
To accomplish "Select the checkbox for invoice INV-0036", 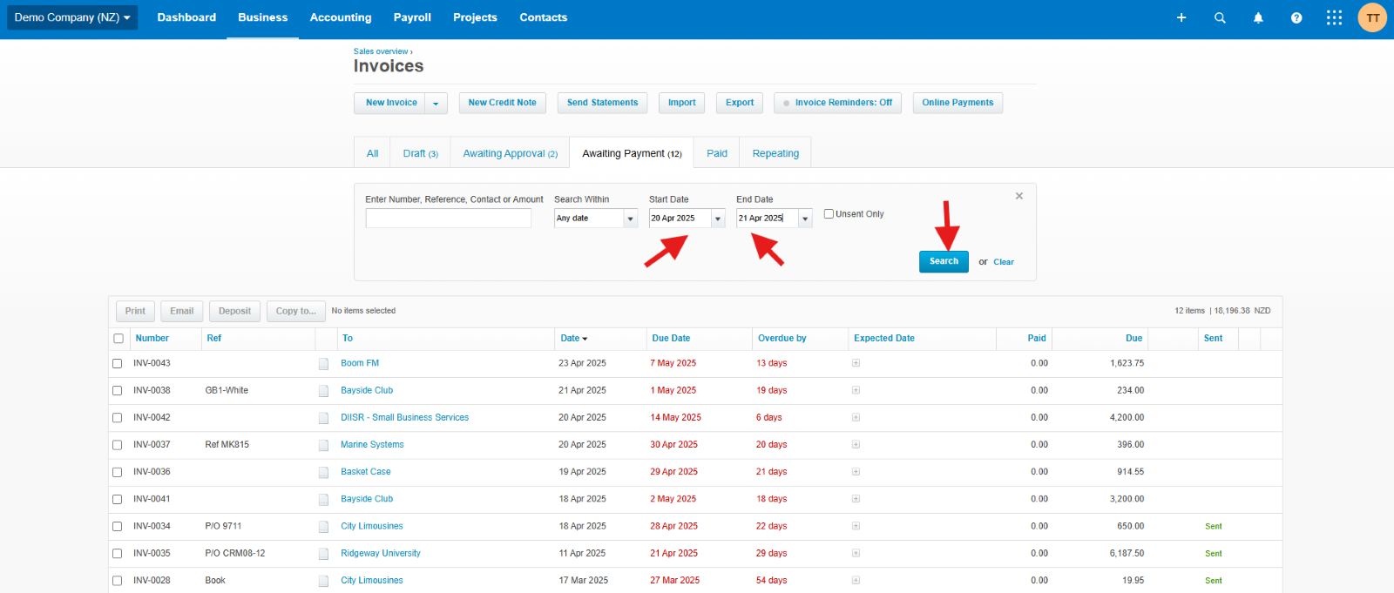I will tap(117, 471).
